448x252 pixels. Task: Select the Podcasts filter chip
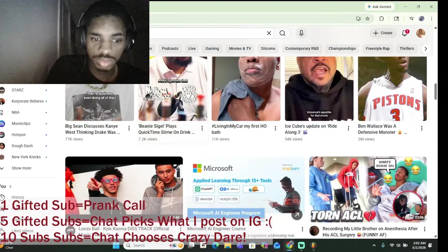click(170, 49)
